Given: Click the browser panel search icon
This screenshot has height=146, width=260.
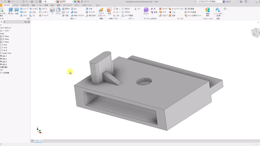Looking at the screenshot, I should pos(25,22).
